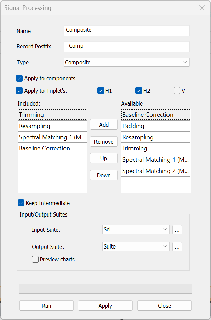Viewport: 211px width, 320px height.
Task: Click the browse button next to Output Suite
Action: [x=177, y=247]
